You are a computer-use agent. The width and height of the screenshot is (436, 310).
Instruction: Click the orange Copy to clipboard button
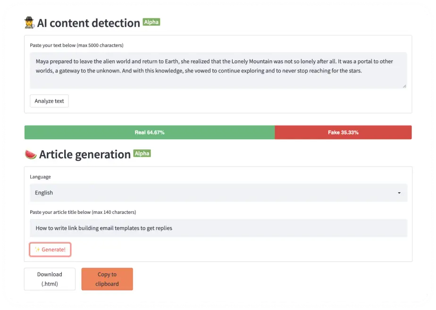coord(107,279)
